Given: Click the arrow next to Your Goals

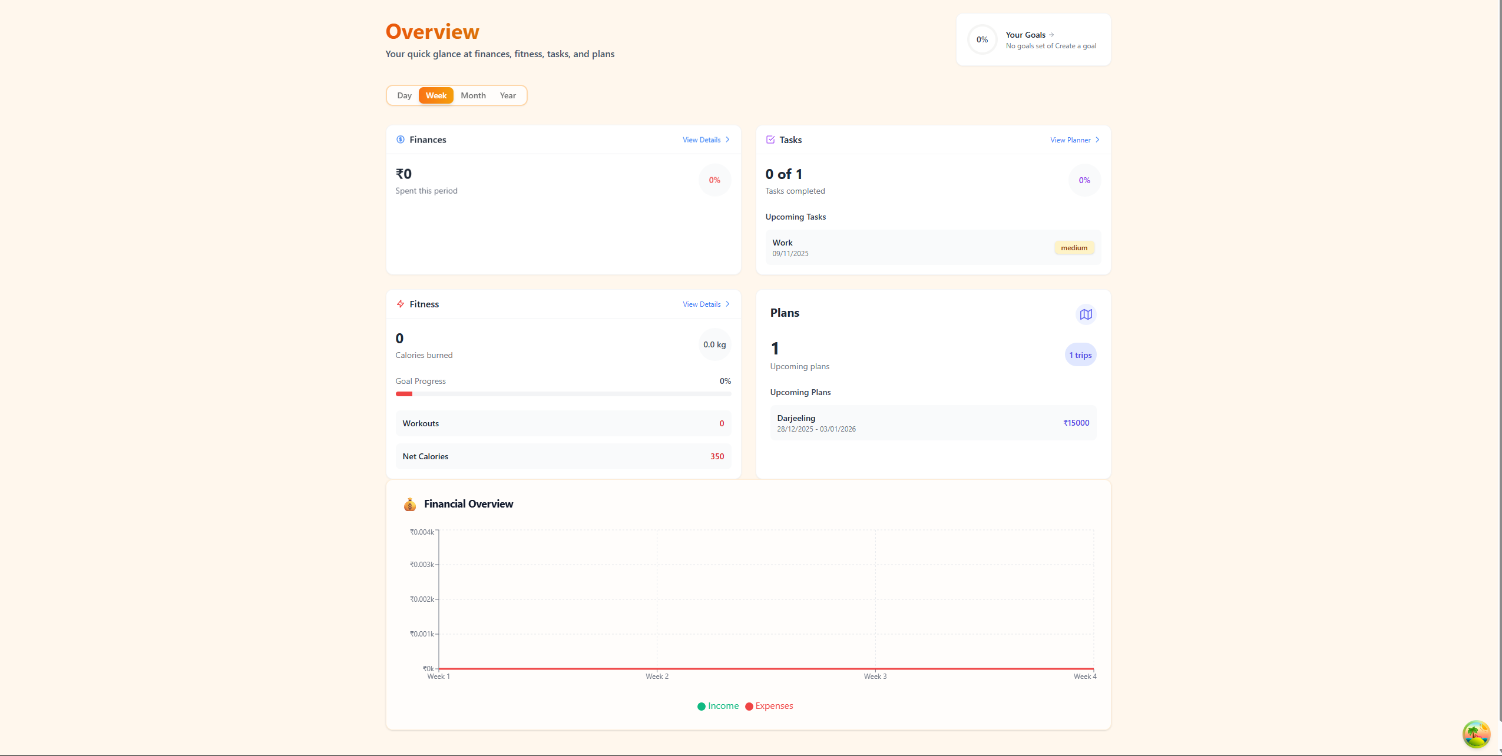Looking at the screenshot, I should (x=1051, y=35).
